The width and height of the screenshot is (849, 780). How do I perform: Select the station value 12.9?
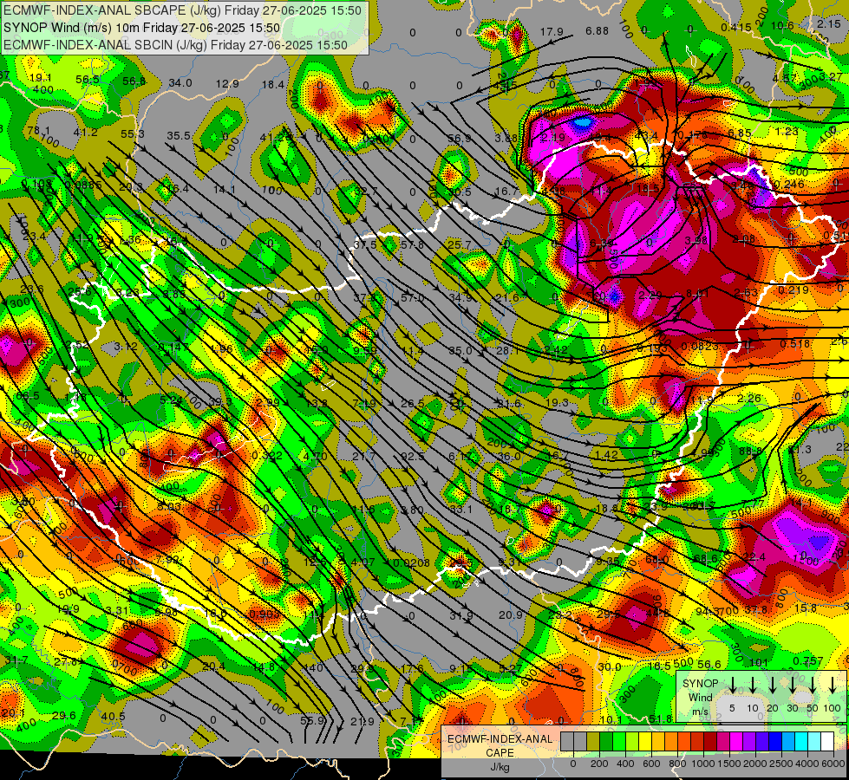227,83
